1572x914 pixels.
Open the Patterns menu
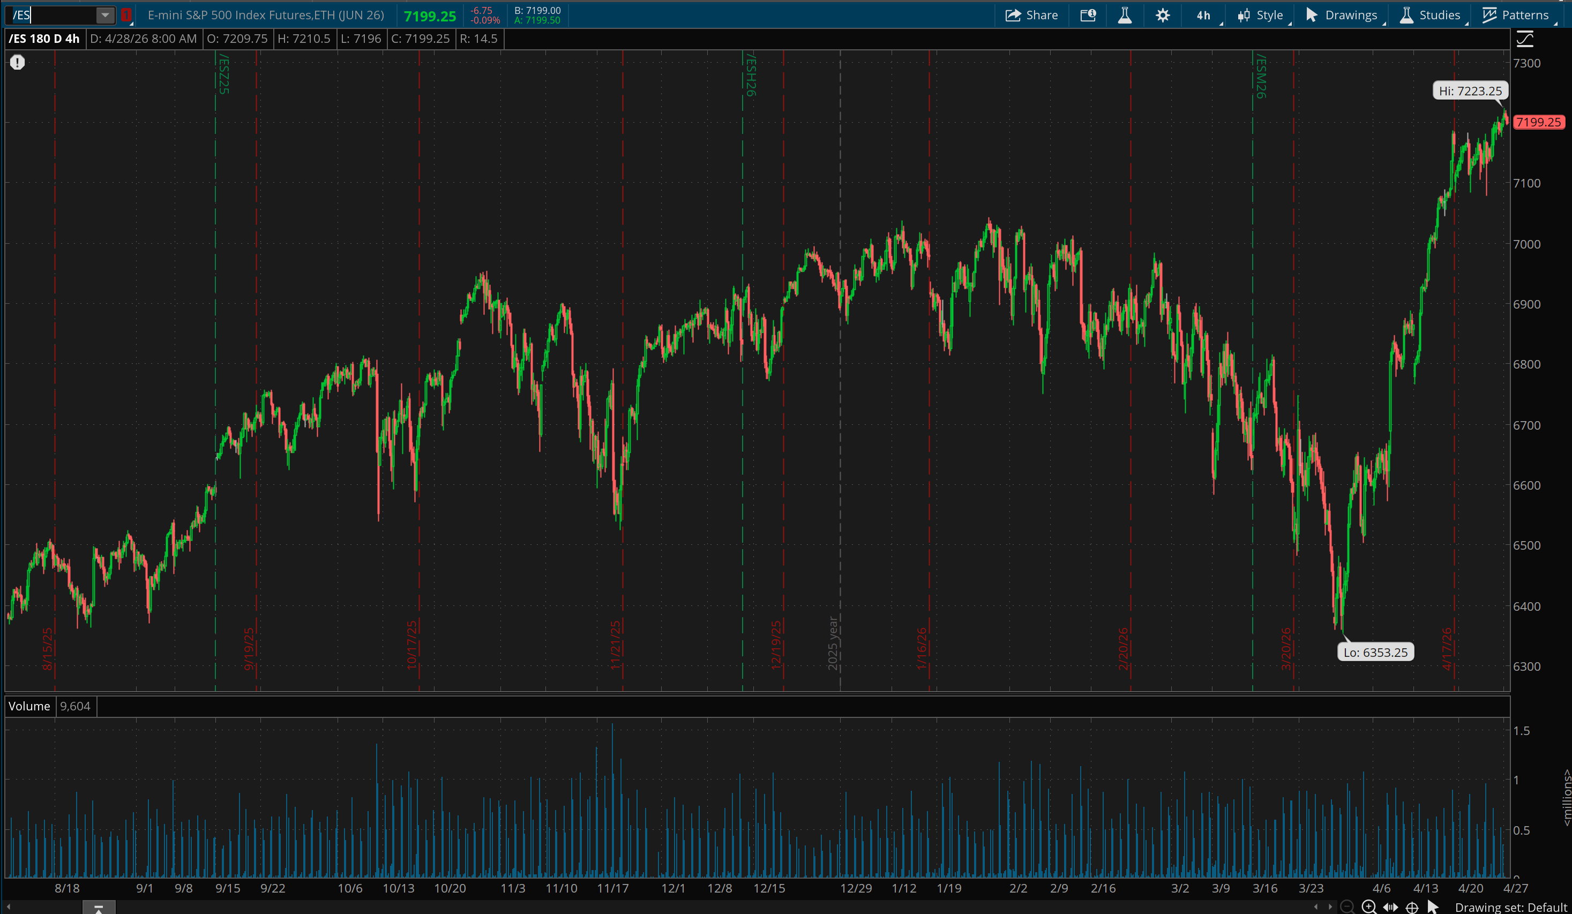coord(1515,15)
